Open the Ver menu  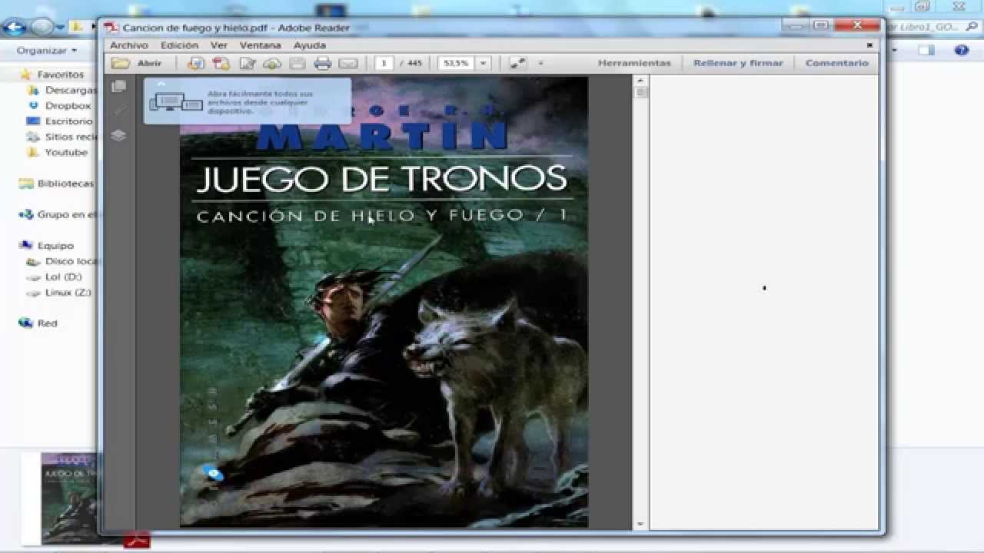pyautogui.click(x=219, y=45)
